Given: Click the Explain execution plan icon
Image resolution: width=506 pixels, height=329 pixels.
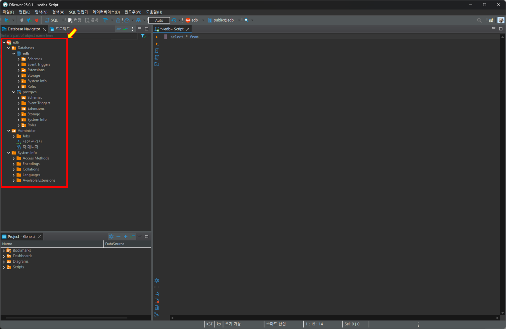Looking at the screenshot, I should 157,57.
